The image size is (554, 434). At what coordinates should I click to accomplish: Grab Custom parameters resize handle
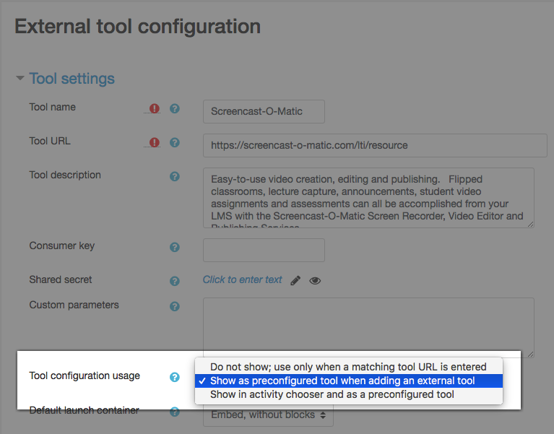(530, 354)
